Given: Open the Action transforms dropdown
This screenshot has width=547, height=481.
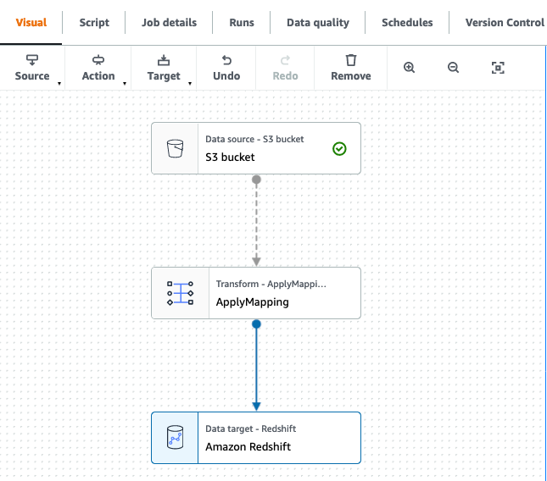Looking at the screenshot, I should pyautogui.click(x=98, y=69).
